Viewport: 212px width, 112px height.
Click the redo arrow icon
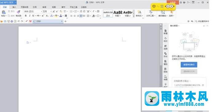[x=22, y=21]
